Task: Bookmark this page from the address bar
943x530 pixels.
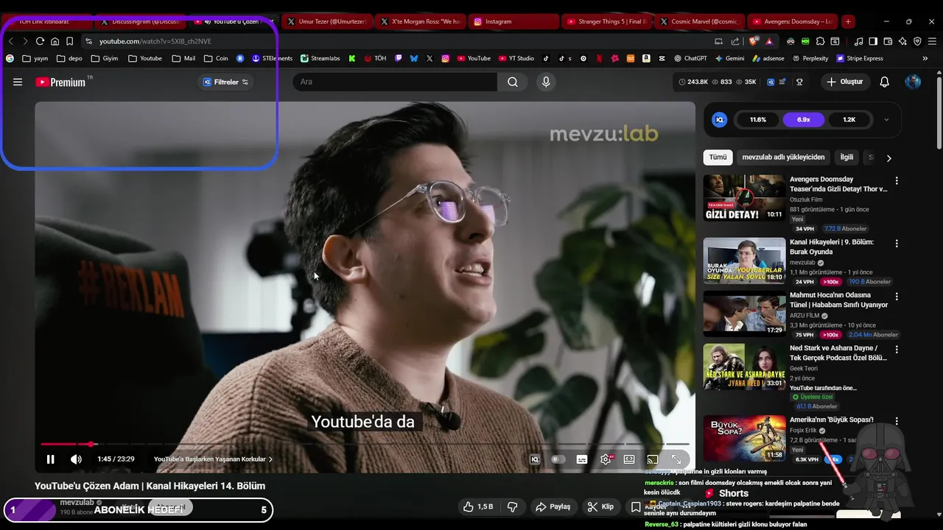Action: pyautogui.click(x=69, y=41)
